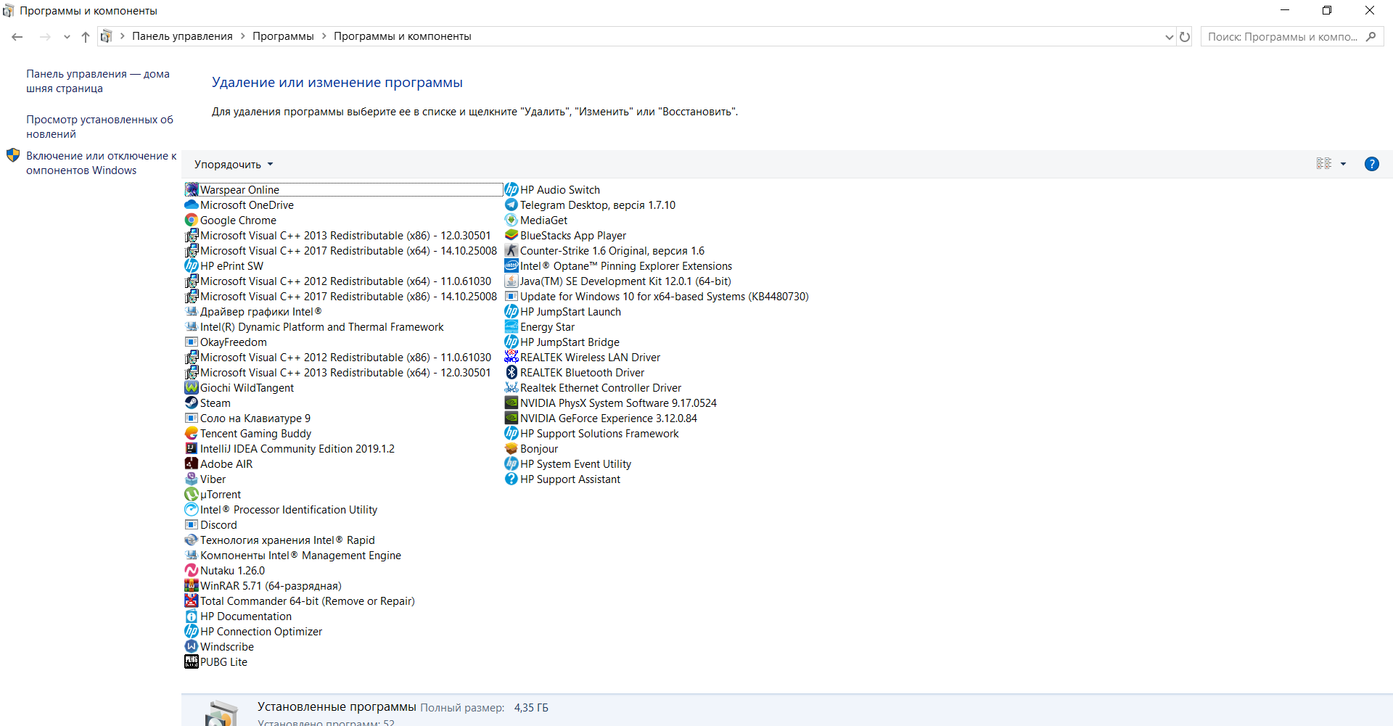Image resolution: width=1393 pixels, height=726 pixels.
Task: Click the WinRAR 5.71 icon
Action: point(192,585)
